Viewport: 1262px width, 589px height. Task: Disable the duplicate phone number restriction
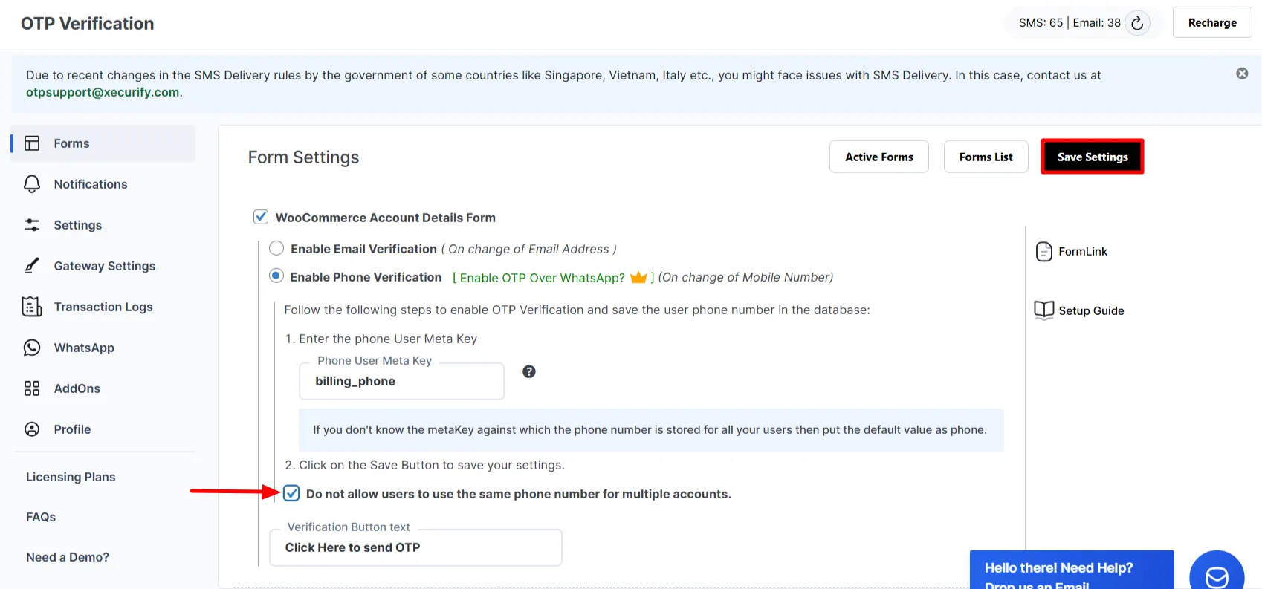(x=291, y=492)
